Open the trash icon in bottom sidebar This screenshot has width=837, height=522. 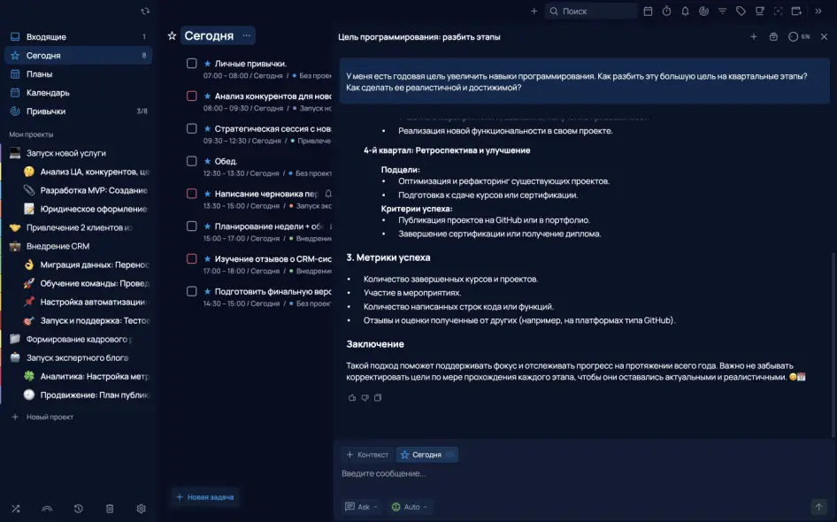coord(110,509)
